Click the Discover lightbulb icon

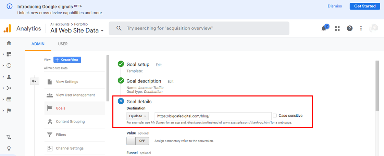(x=9, y=148)
